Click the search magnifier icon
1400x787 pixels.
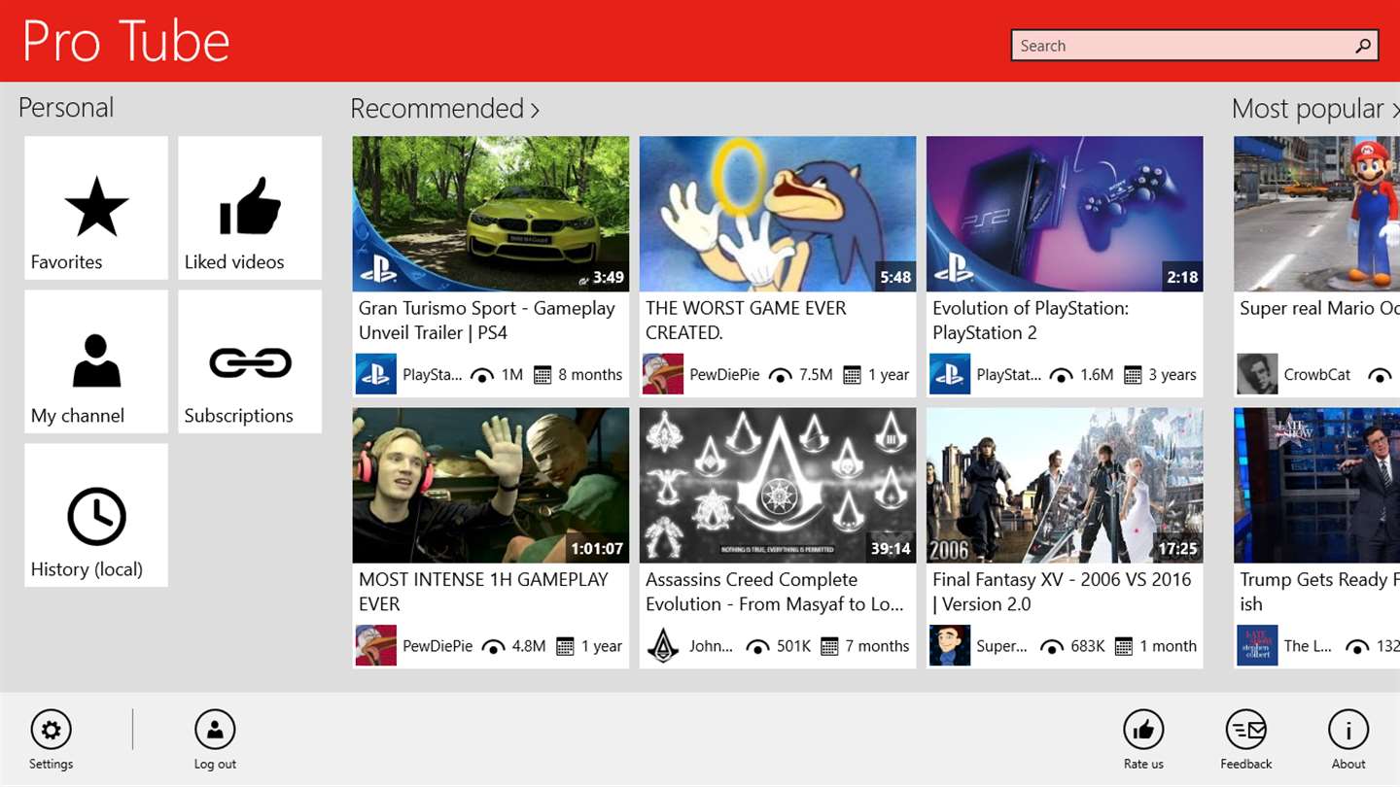tap(1363, 46)
